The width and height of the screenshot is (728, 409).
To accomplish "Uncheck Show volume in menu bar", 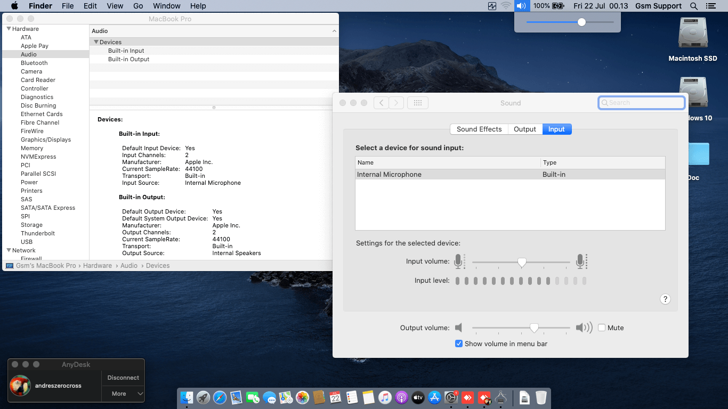I will pos(458,344).
